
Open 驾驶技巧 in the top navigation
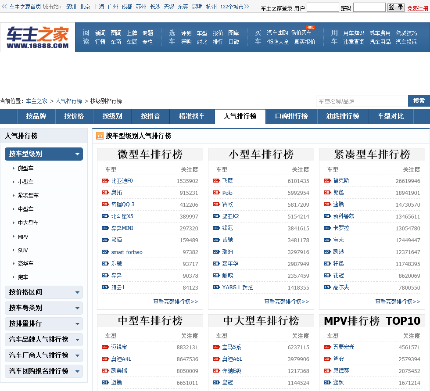pos(406,33)
